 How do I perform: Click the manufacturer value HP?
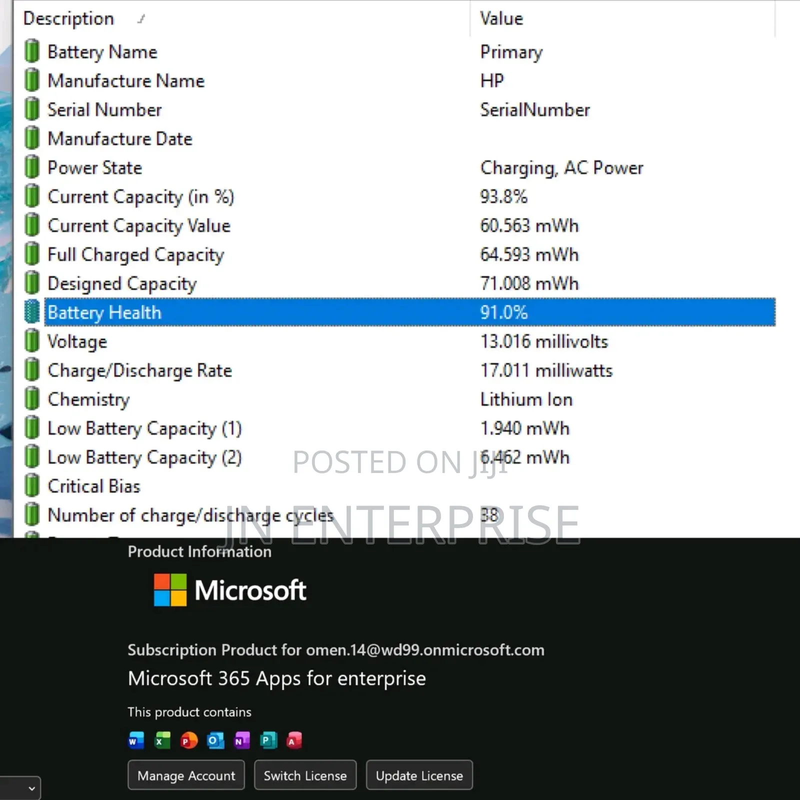pyautogui.click(x=492, y=80)
